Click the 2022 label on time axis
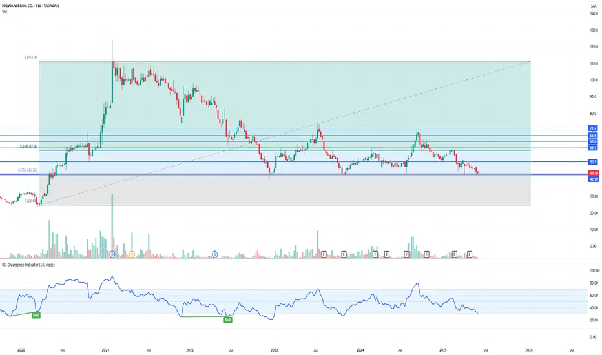The image size is (602, 355). coord(190,350)
